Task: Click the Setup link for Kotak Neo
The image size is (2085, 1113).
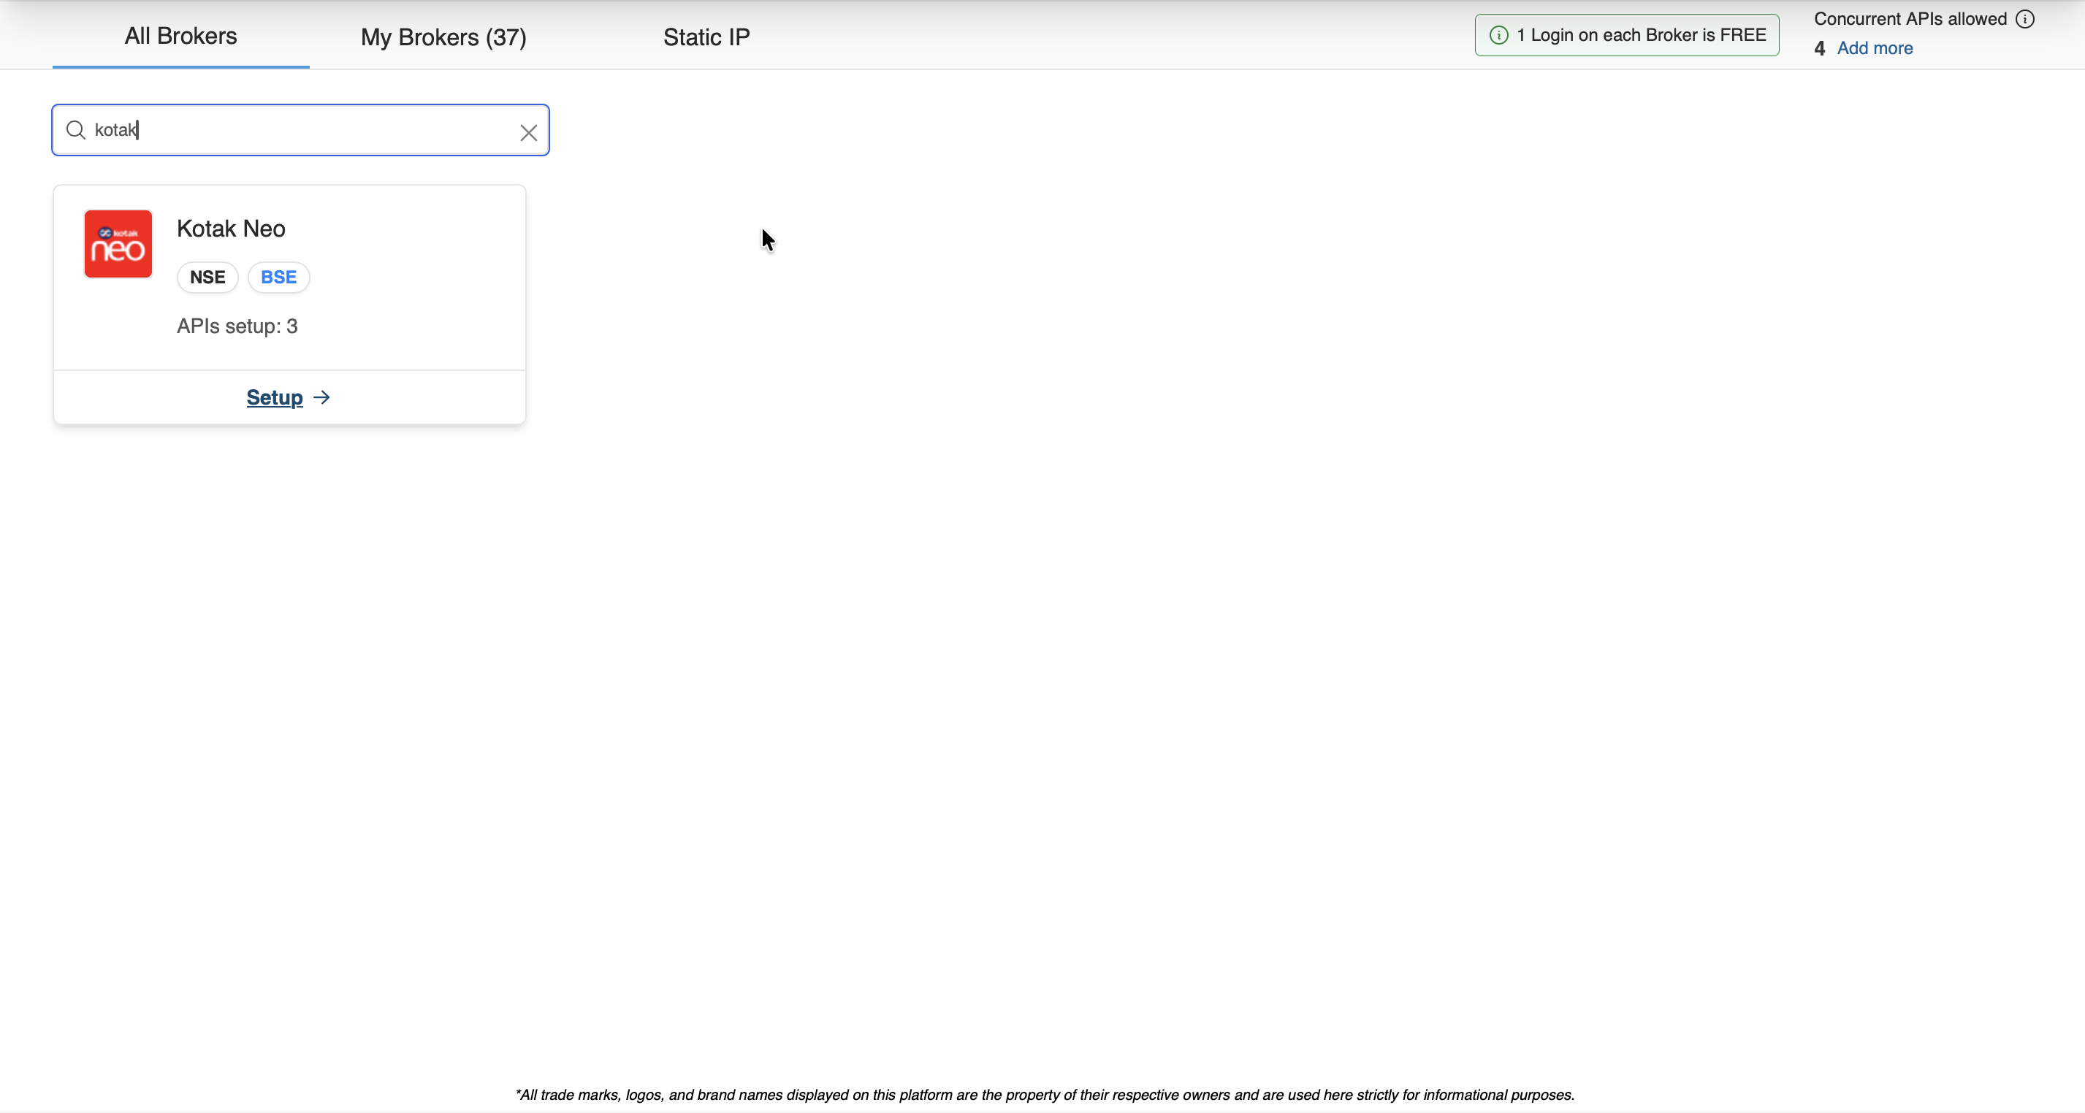Action: [x=275, y=397]
